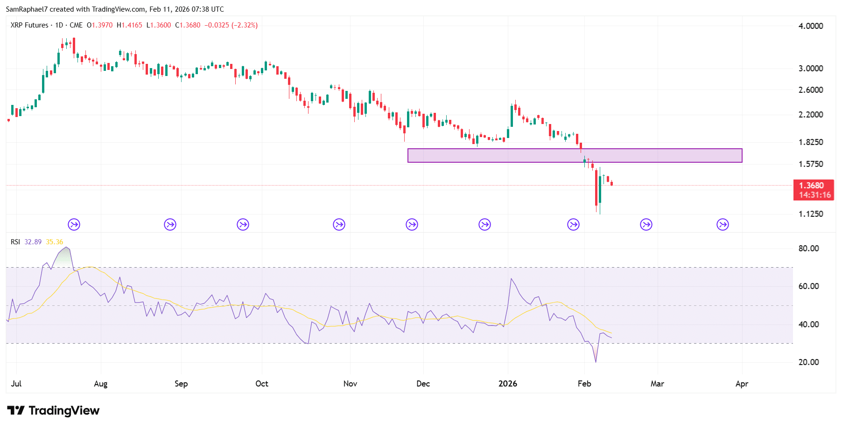This screenshot has width=842, height=428.
Task: Select the 1D timeframe label
Action: [60, 26]
